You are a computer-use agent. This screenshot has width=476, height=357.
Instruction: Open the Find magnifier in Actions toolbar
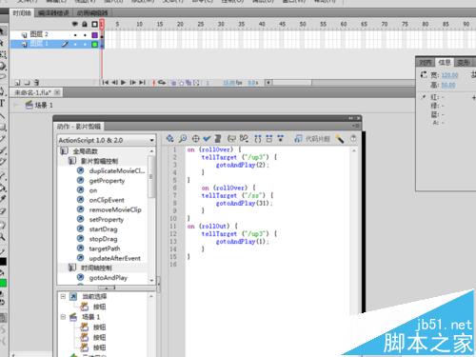pyautogui.click(x=183, y=138)
